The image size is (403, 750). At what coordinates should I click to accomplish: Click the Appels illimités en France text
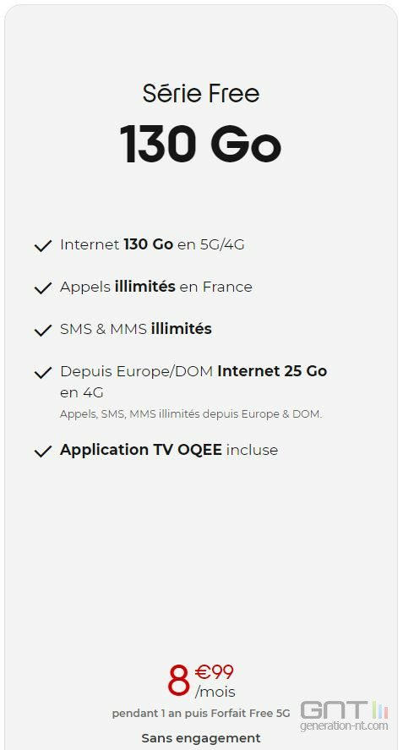[x=155, y=287]
